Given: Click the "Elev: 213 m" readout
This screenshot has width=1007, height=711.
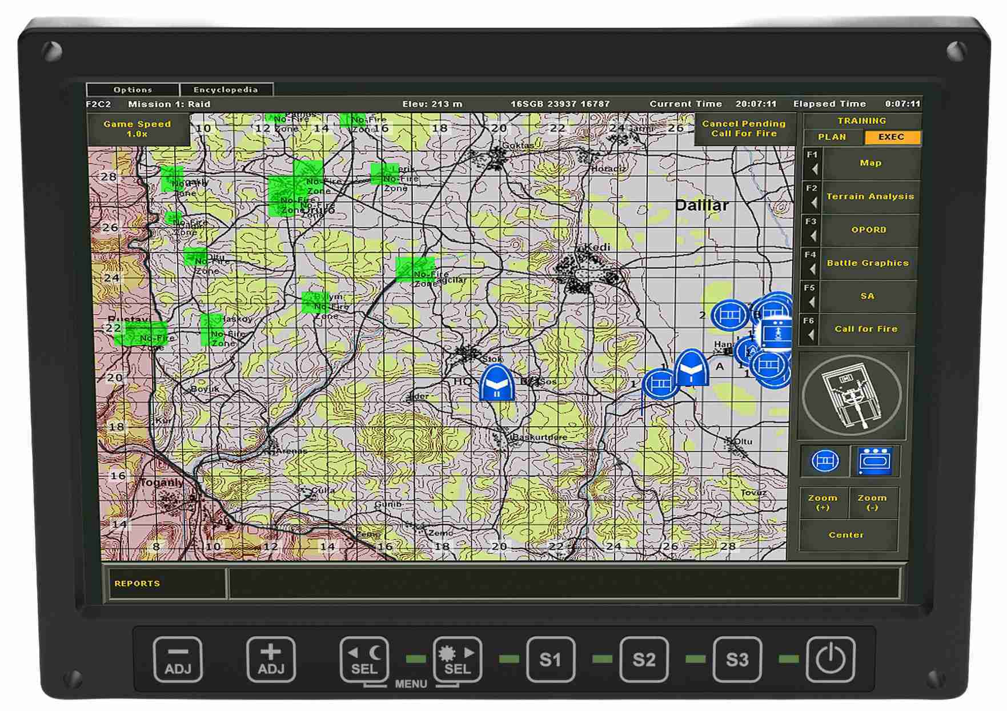Looking at the screenshot, I should click(x=432, y=104).
